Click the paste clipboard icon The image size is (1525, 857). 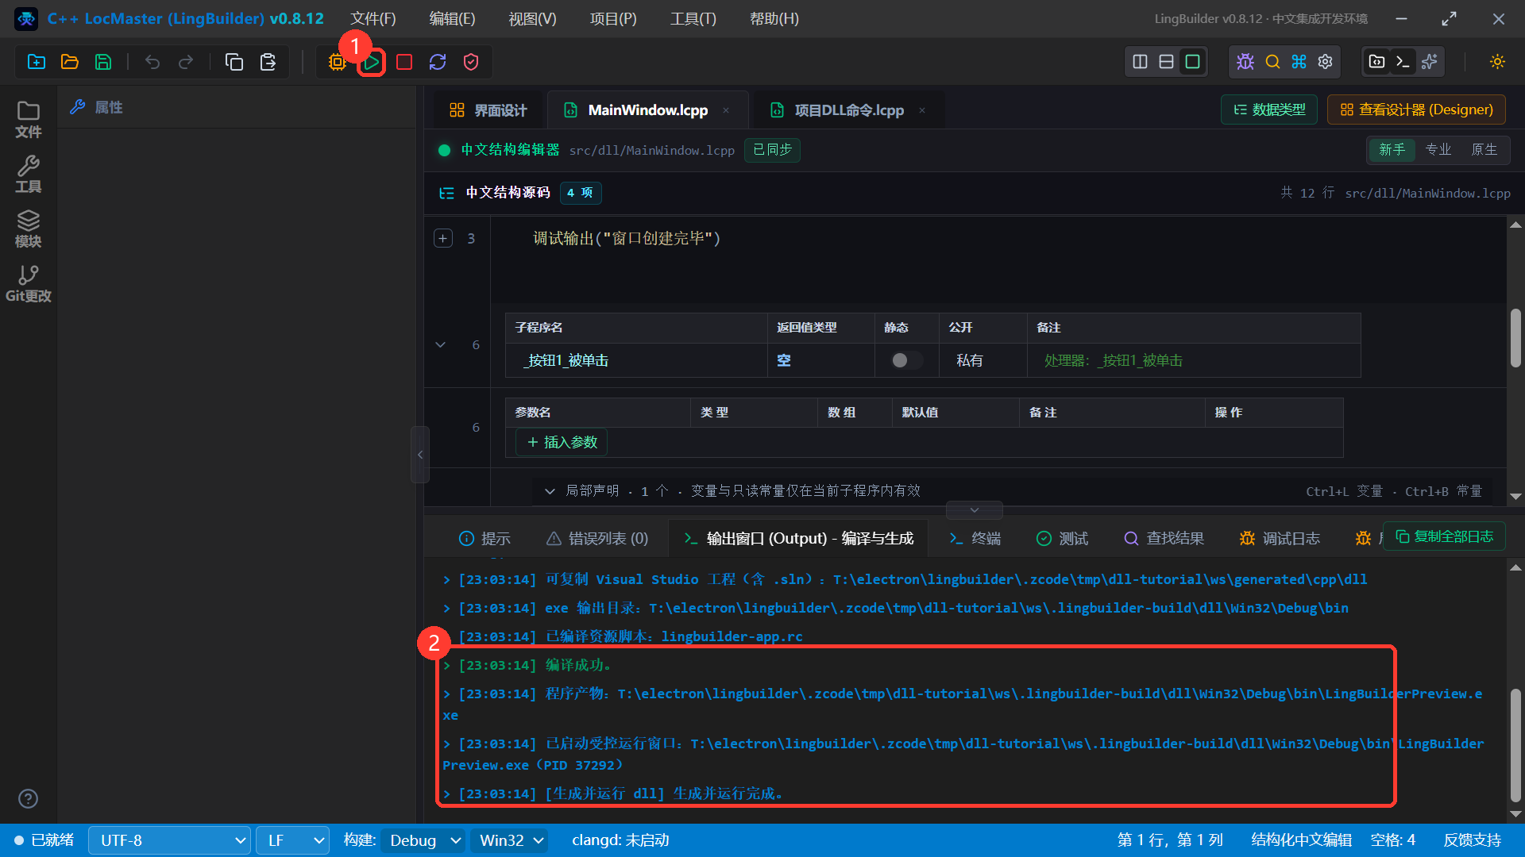click(x=268, y=62)
